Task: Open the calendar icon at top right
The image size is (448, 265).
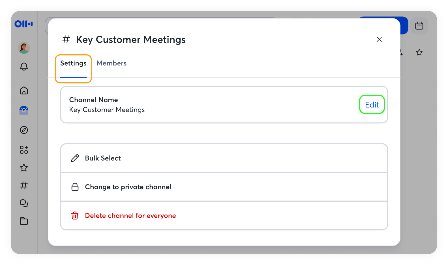Action: pyautogui.click(x=419, y=26)
